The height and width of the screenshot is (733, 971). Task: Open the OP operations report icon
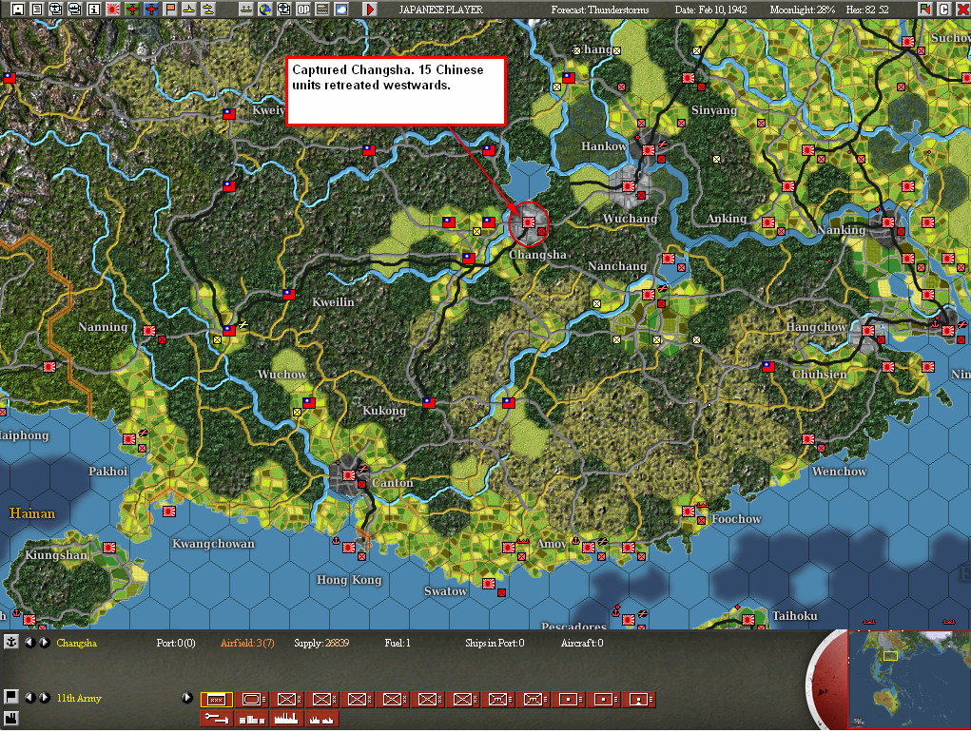pos(303,10)
